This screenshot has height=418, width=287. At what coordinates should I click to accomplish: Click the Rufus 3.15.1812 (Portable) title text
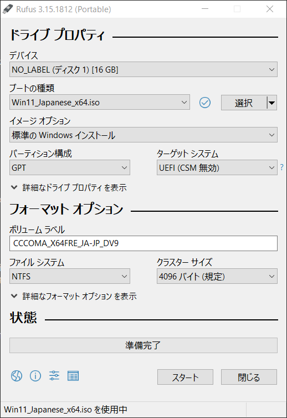pyautogui.click(x=63, y=9)
